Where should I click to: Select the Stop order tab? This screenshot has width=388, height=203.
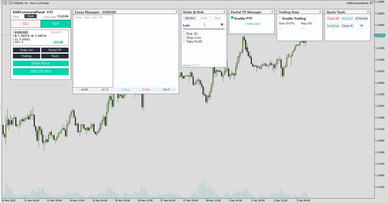point(217,18)
